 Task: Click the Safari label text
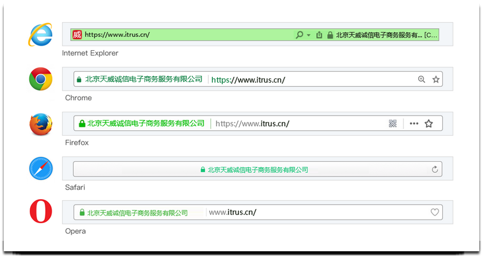(75, 187)
